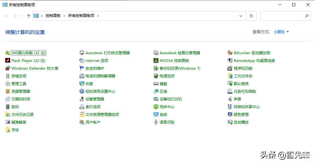Expand the chevron after 所有控制面板项 breadcrumb
This screenshot has height=164, width=315.
(x=98, y=16)
